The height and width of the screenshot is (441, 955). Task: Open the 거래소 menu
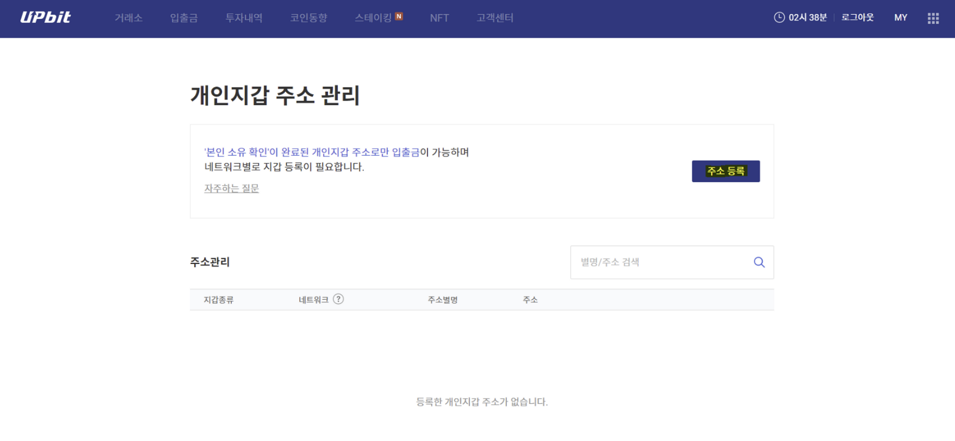click(128, 18)
